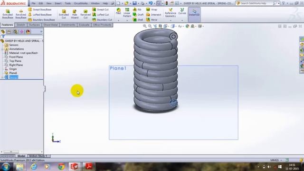Open the MMGS units dropdown in status bar
This screenshot has height=171, width=304.
click(x=276, y=160)
